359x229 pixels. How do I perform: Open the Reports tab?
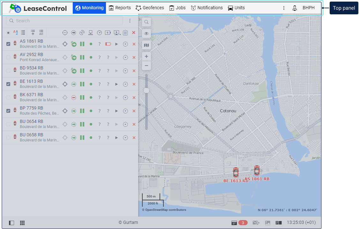click(x=120, y=8)
